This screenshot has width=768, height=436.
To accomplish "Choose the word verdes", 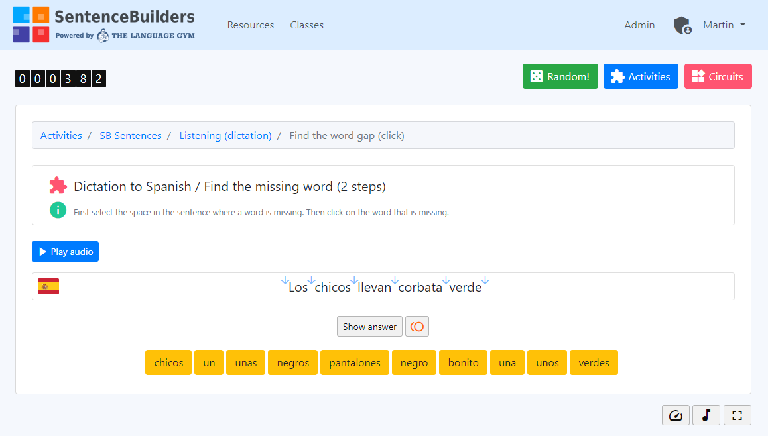I will pos(594,362).
